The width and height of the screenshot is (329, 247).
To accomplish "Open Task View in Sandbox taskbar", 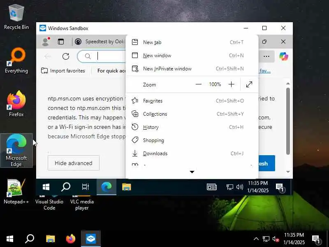I will pos(86,187).
